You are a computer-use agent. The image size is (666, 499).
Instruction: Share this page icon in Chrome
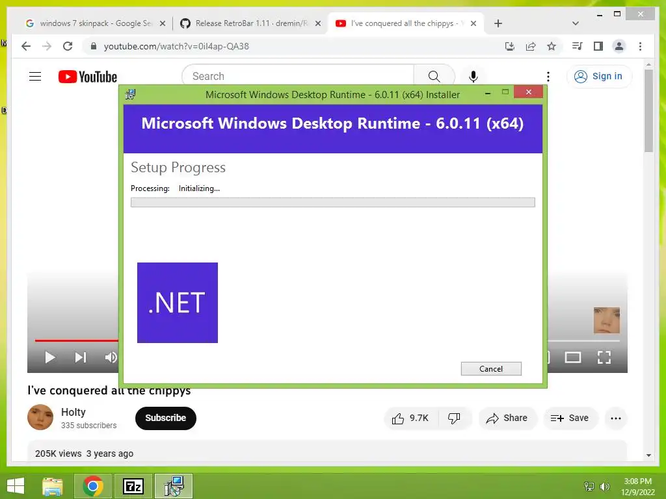(x=531, y=46)
